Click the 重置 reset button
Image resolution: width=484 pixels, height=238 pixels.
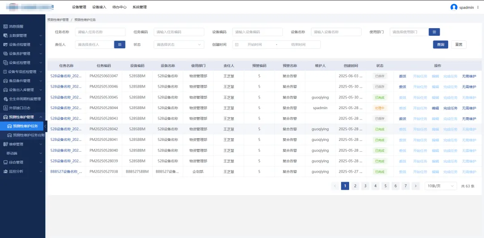click(x=459, y=45)
